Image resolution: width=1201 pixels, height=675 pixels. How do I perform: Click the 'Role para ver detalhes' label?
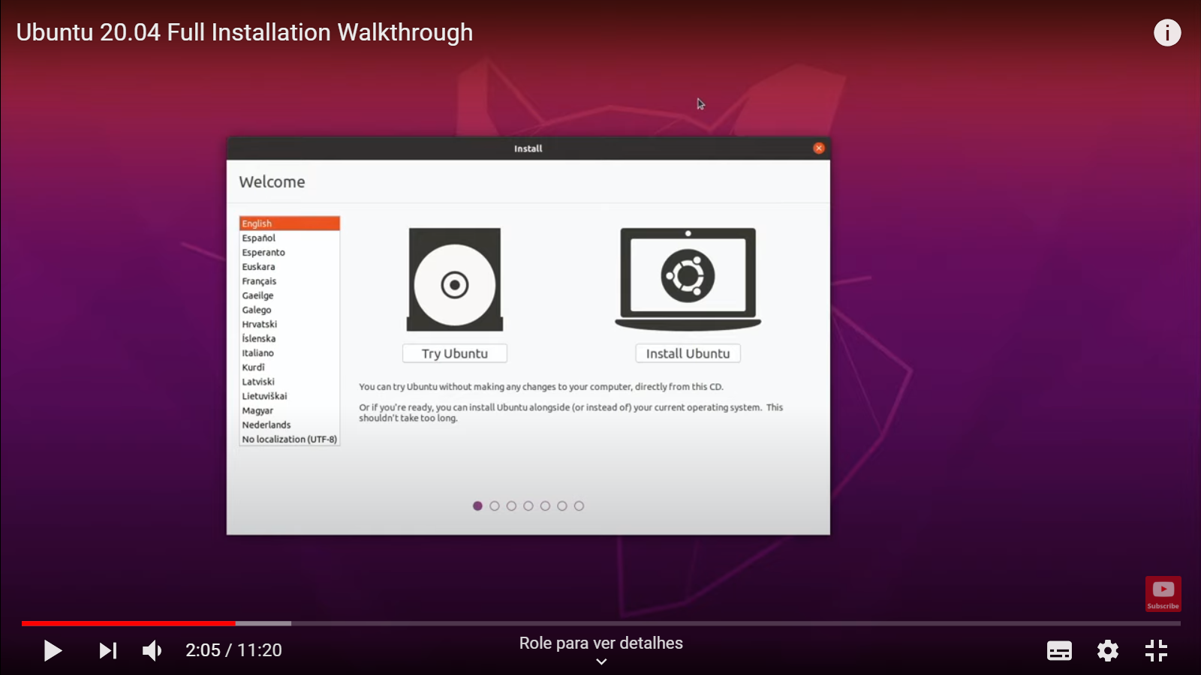[601, 643]
